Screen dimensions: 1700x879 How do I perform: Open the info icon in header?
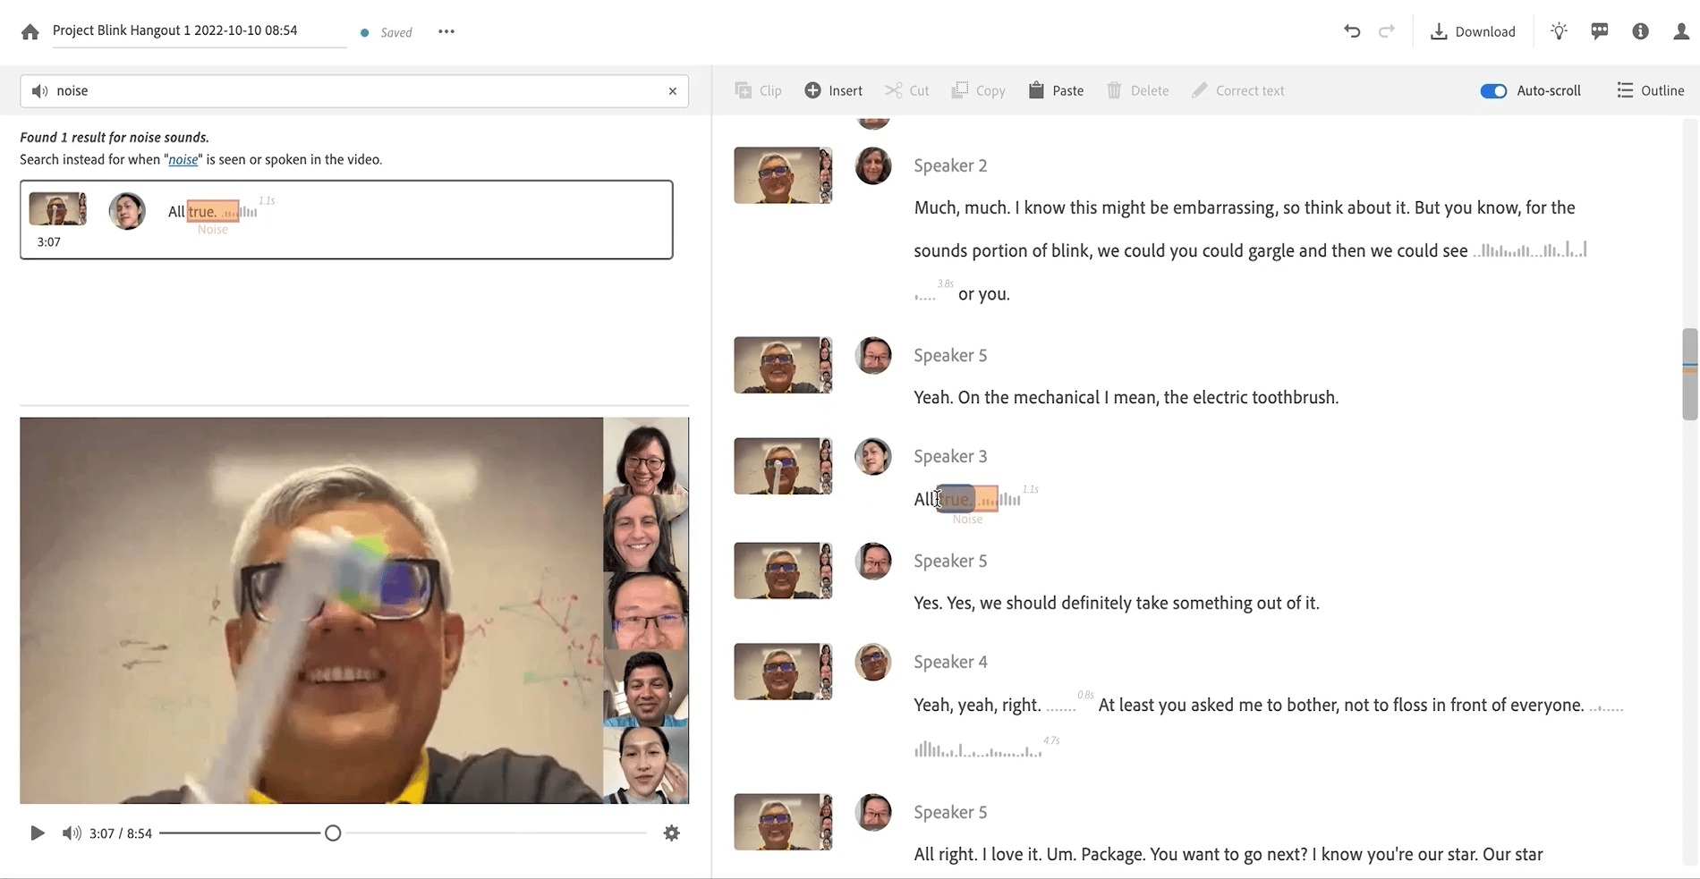pyautogui.click(x=1640, y=32)
